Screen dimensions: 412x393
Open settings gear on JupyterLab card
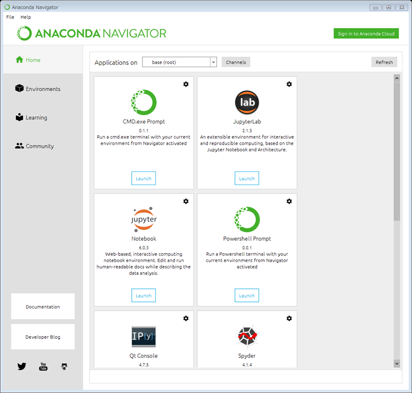[x=289, y=84]
